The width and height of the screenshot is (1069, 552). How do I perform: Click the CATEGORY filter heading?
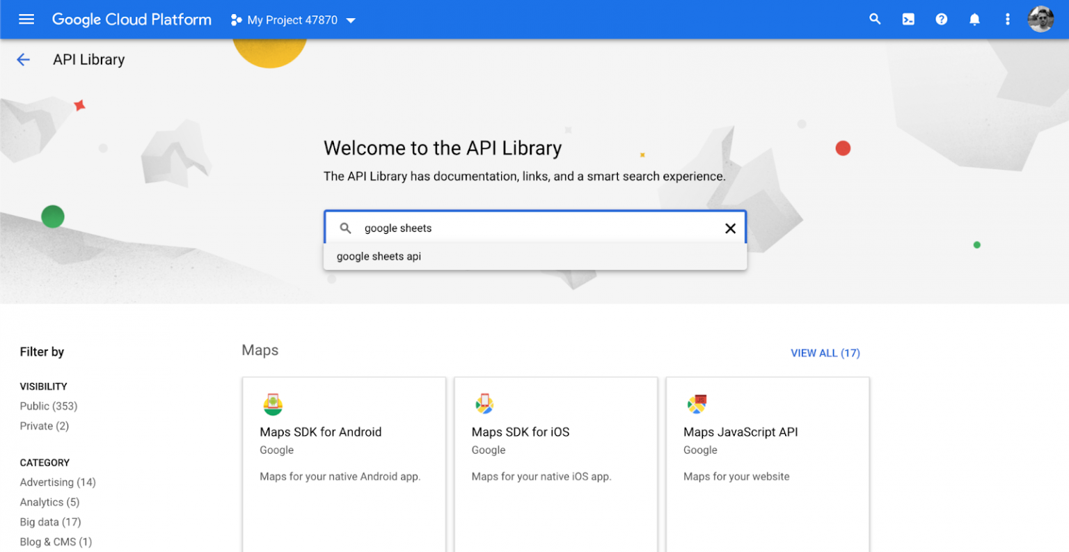pyautogui.click(x=45, y=462)
